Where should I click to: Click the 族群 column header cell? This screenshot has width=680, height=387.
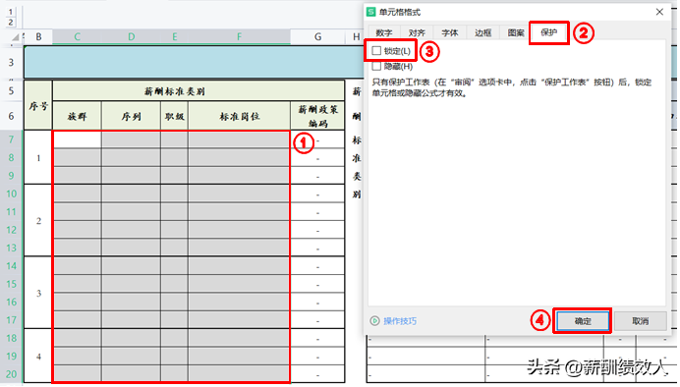[x=78, y=116]
